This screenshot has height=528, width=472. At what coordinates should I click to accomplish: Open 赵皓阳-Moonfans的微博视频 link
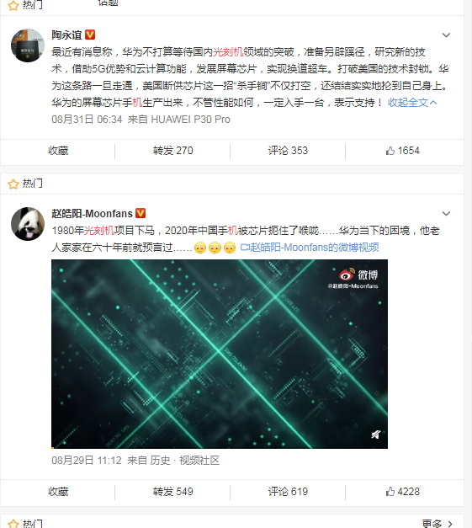coord(310,248)
